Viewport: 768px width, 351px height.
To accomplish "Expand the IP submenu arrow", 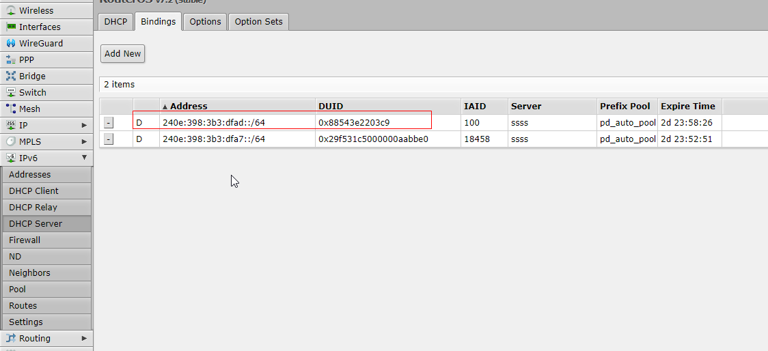I will [x=84, y=125].
